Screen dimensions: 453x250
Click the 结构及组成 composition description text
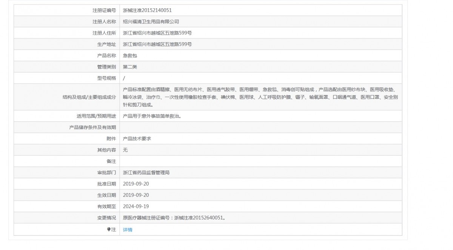[260, 97]
